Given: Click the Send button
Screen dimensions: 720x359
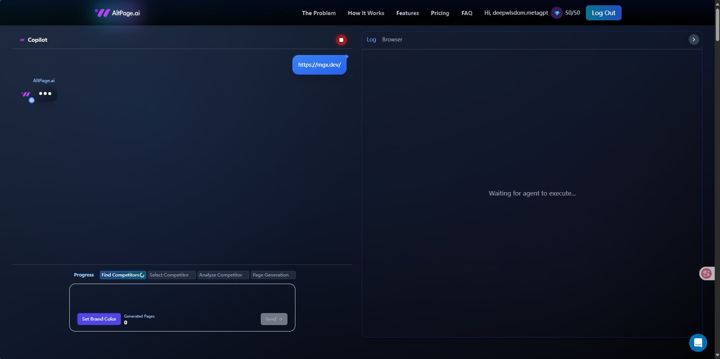Looking at the screenshot, I should coord(274,319).
